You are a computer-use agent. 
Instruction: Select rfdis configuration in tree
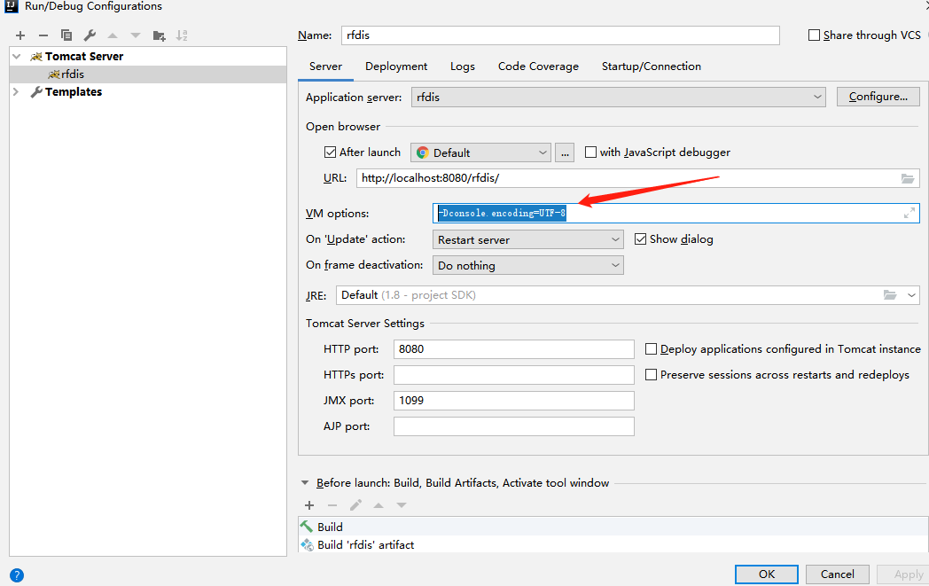coord(148,74)
